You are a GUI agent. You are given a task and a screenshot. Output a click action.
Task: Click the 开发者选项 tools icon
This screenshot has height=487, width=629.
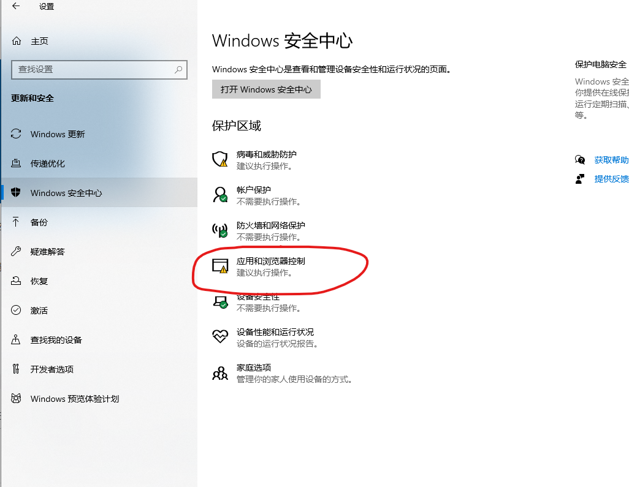[16, 369]
